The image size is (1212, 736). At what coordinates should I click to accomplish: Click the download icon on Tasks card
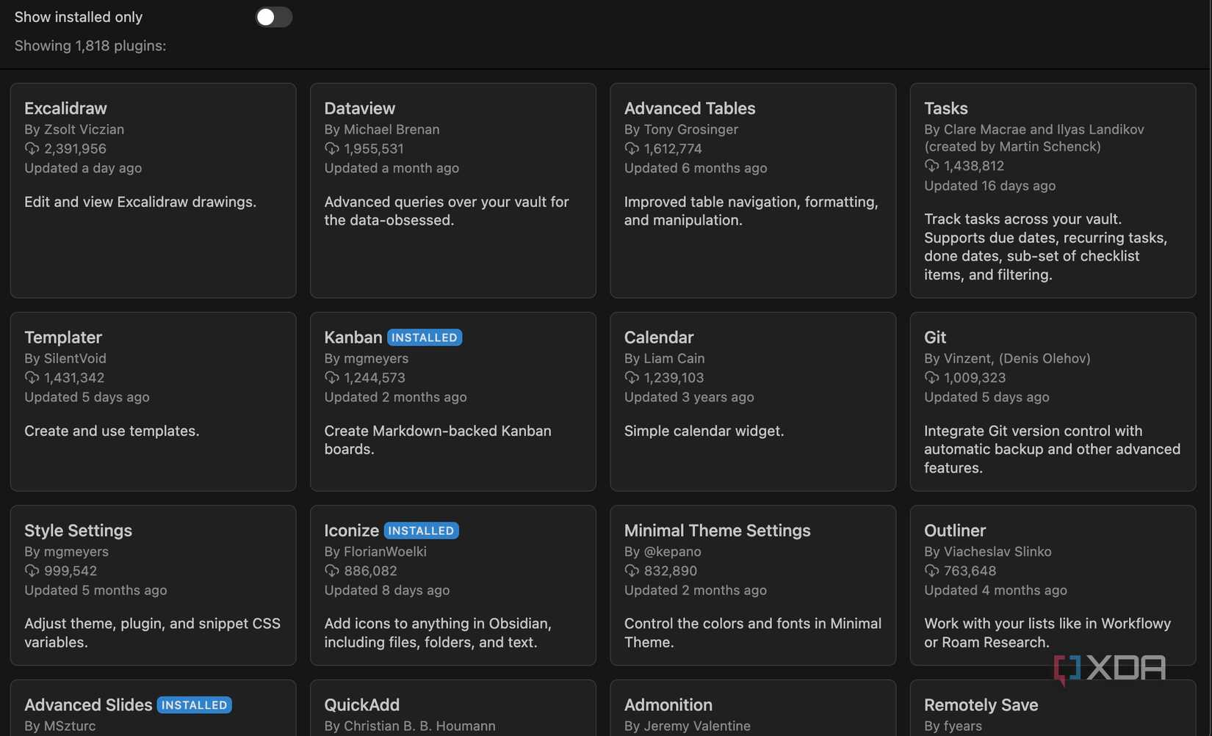point(931,166)
